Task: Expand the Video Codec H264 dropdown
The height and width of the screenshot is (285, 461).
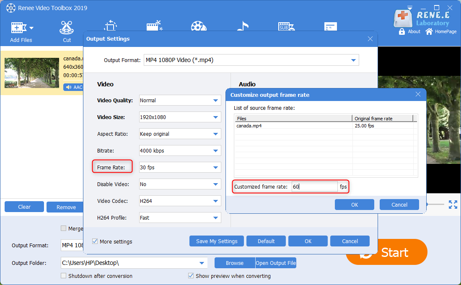Action: (x=215, y=201)
